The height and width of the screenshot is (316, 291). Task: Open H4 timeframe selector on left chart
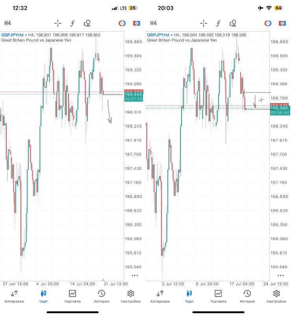pos(7,23)
